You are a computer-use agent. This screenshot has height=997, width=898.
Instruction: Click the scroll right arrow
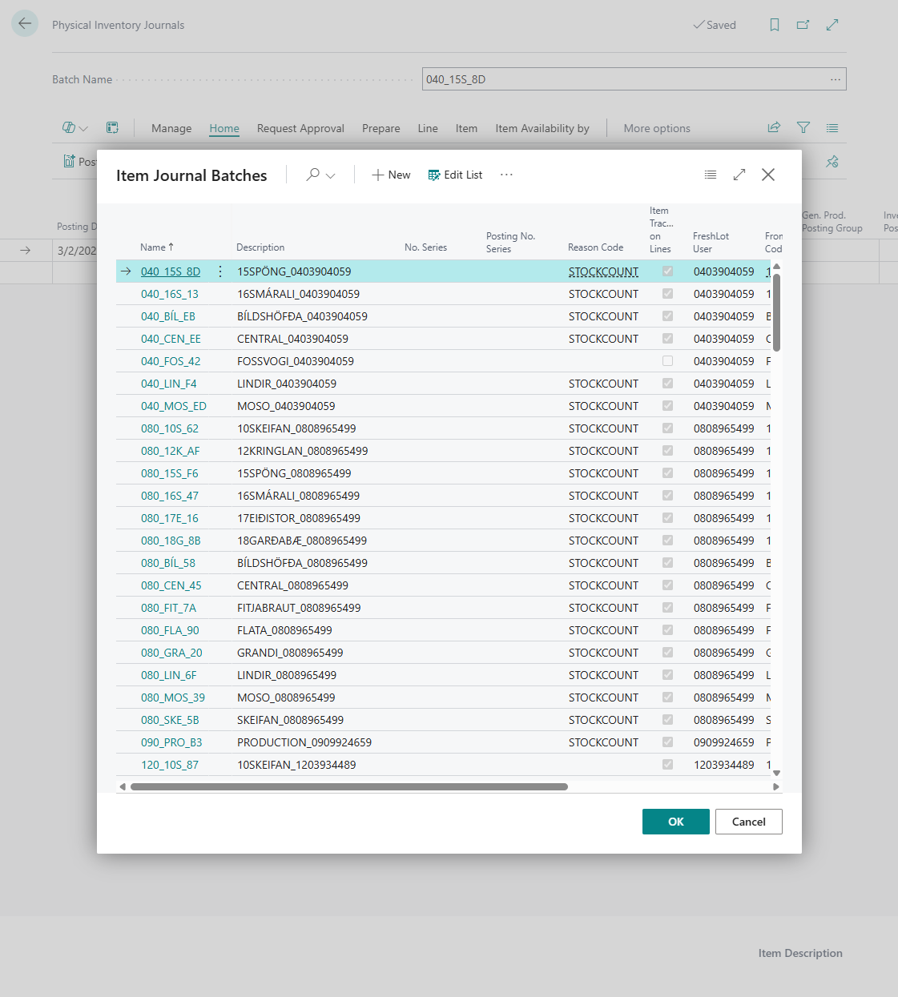(775, 786)
